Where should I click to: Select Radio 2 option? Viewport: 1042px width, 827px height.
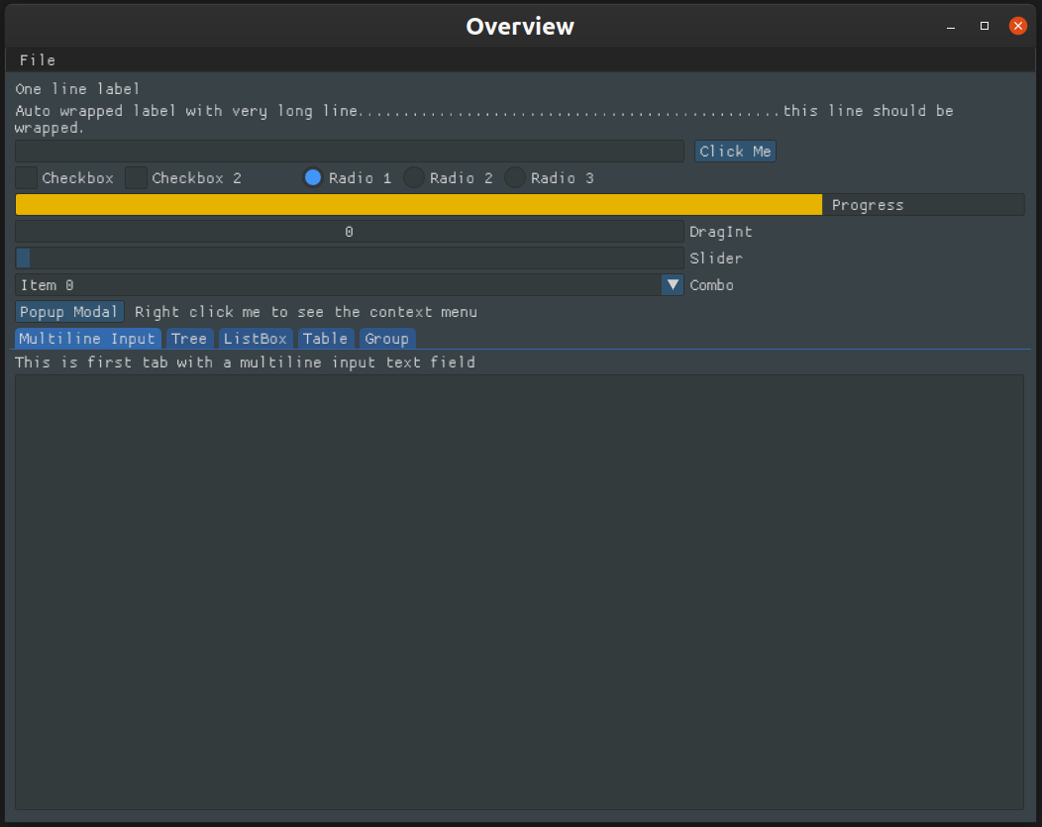[414, 178]
